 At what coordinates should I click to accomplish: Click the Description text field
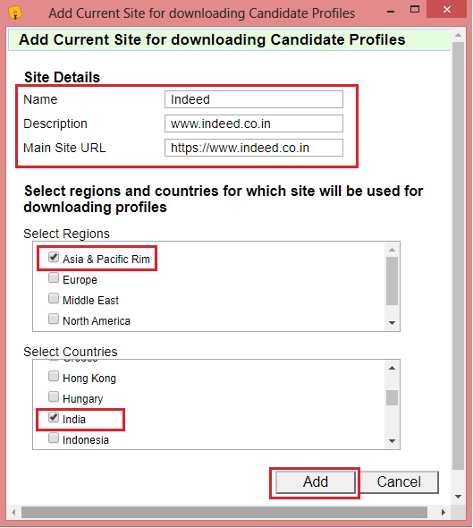tap(254, 123)
